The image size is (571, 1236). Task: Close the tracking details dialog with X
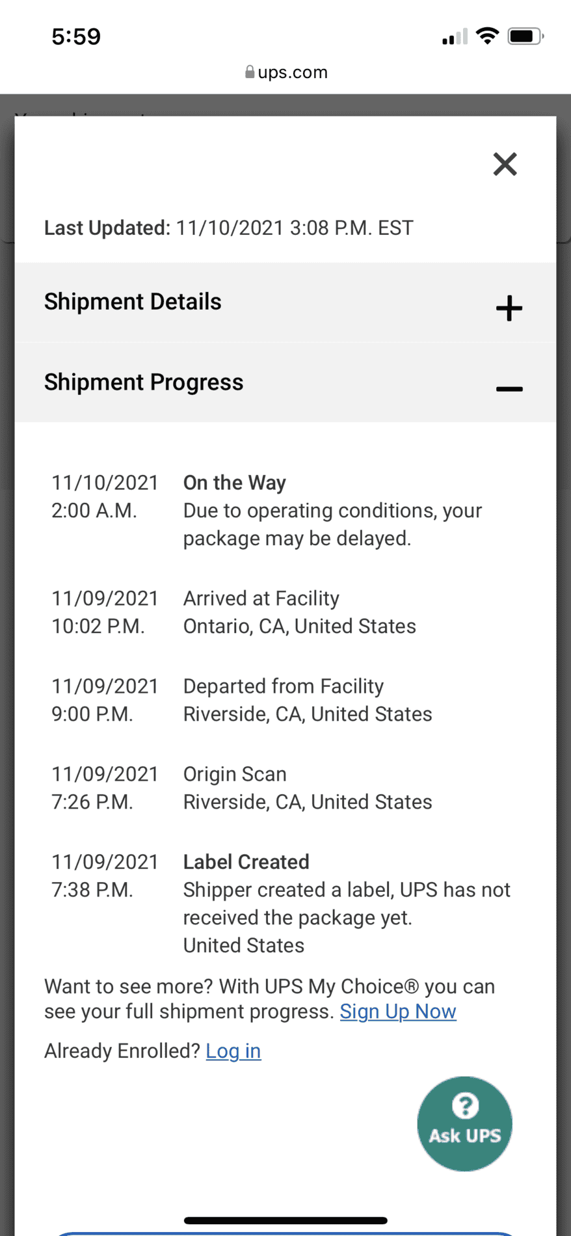click(505, 164)
